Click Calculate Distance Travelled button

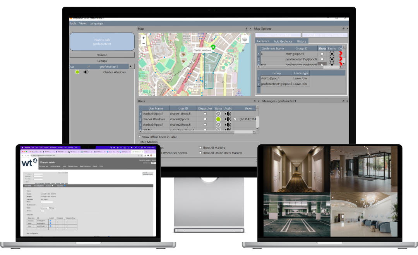[x=324, y=35]
